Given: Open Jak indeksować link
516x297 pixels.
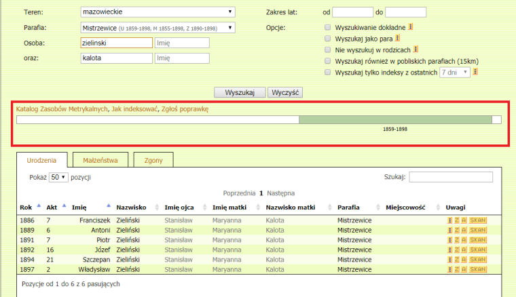Looking at the screenshot, I should click(134, 109).
